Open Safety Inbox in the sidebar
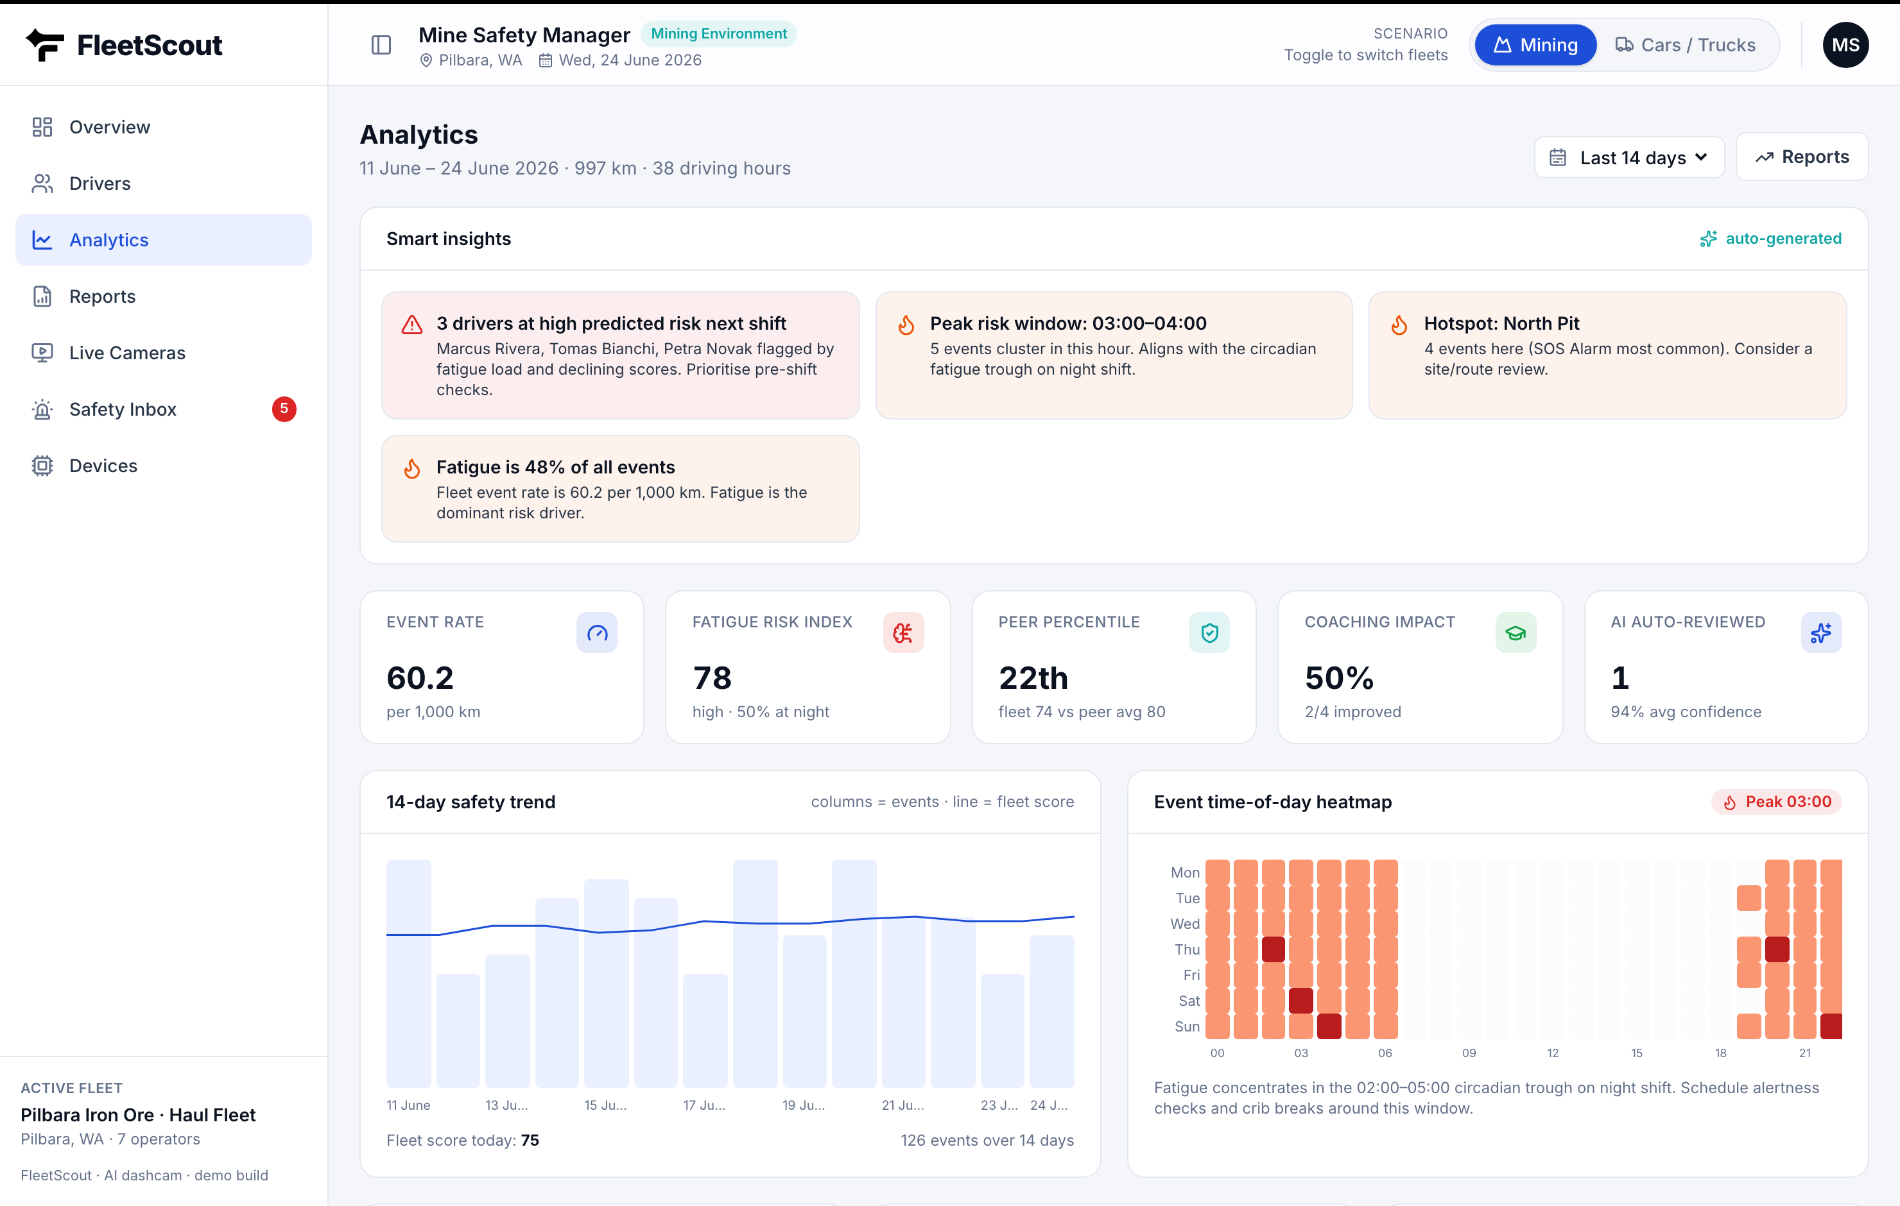The height and width of the screenshot is (1206, 1900). tap(163, 409)
